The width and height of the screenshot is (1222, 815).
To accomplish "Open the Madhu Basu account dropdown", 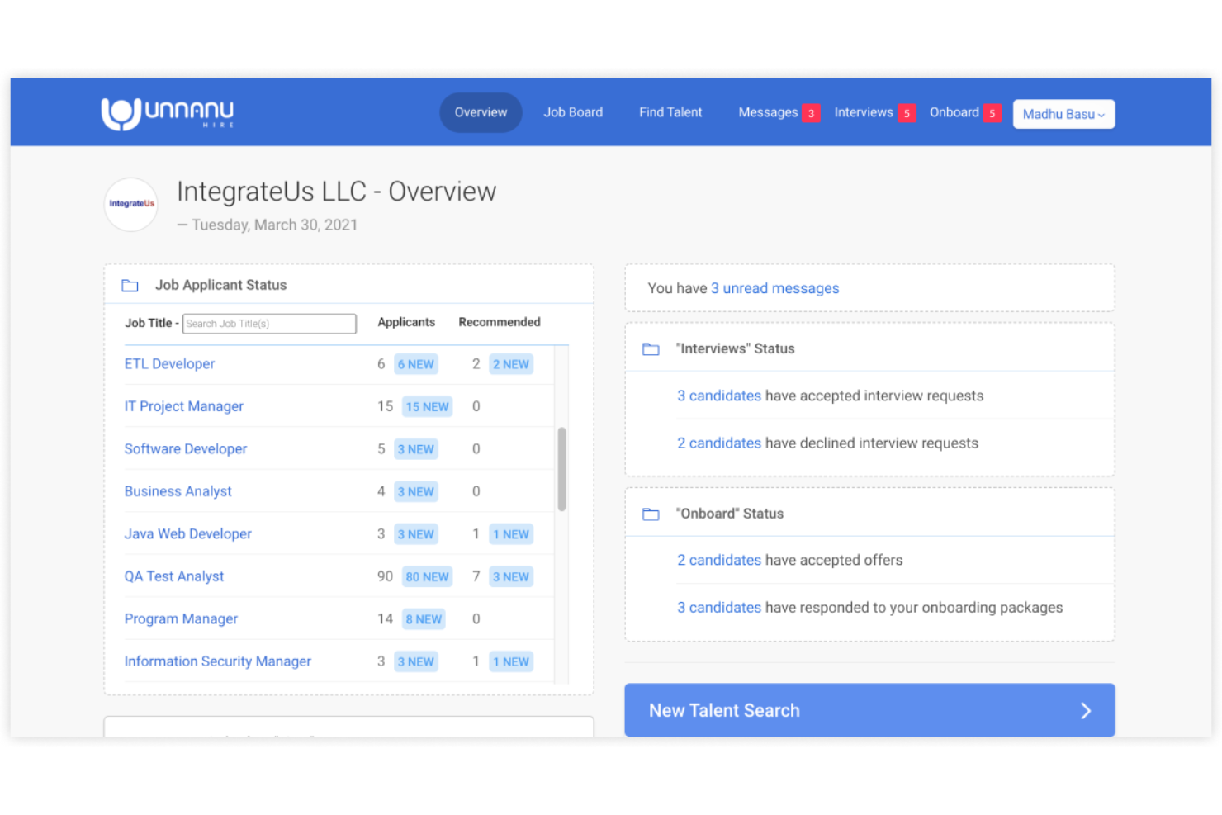I will click(x=1063, y=114).
